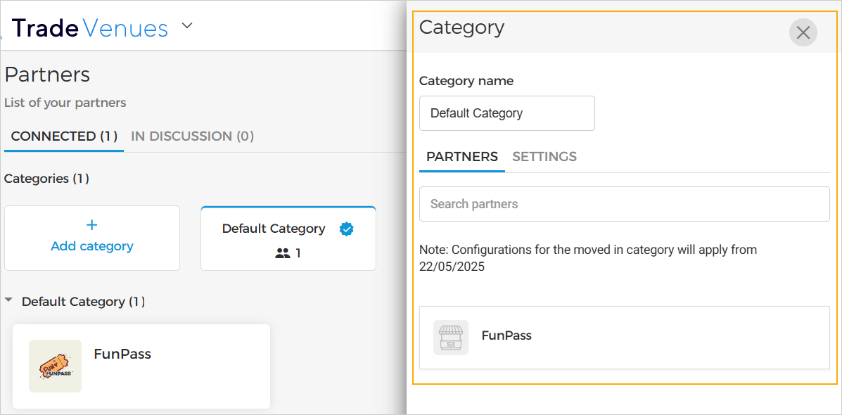Click FunPass name in the partners list
The height and width of the screenshot is (415, 842).
click(x=122, y=354)
